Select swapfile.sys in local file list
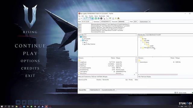193x108 pixels. 83,62
